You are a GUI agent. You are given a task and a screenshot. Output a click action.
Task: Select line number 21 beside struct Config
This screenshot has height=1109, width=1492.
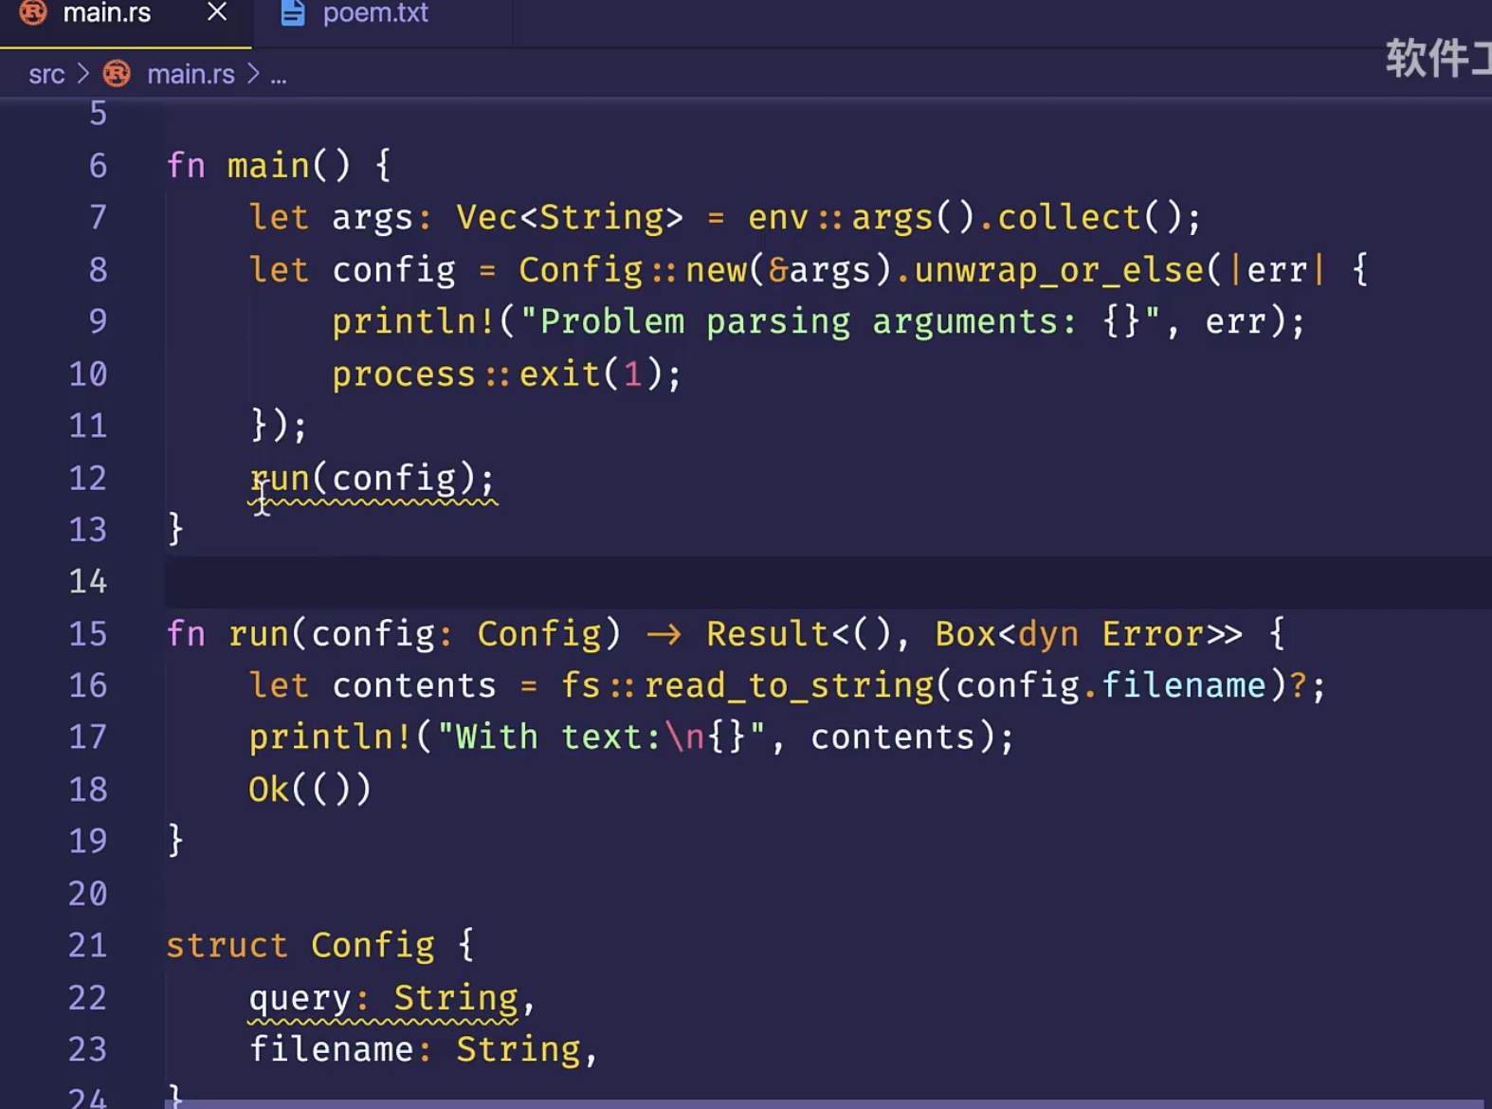click(88, 945)
